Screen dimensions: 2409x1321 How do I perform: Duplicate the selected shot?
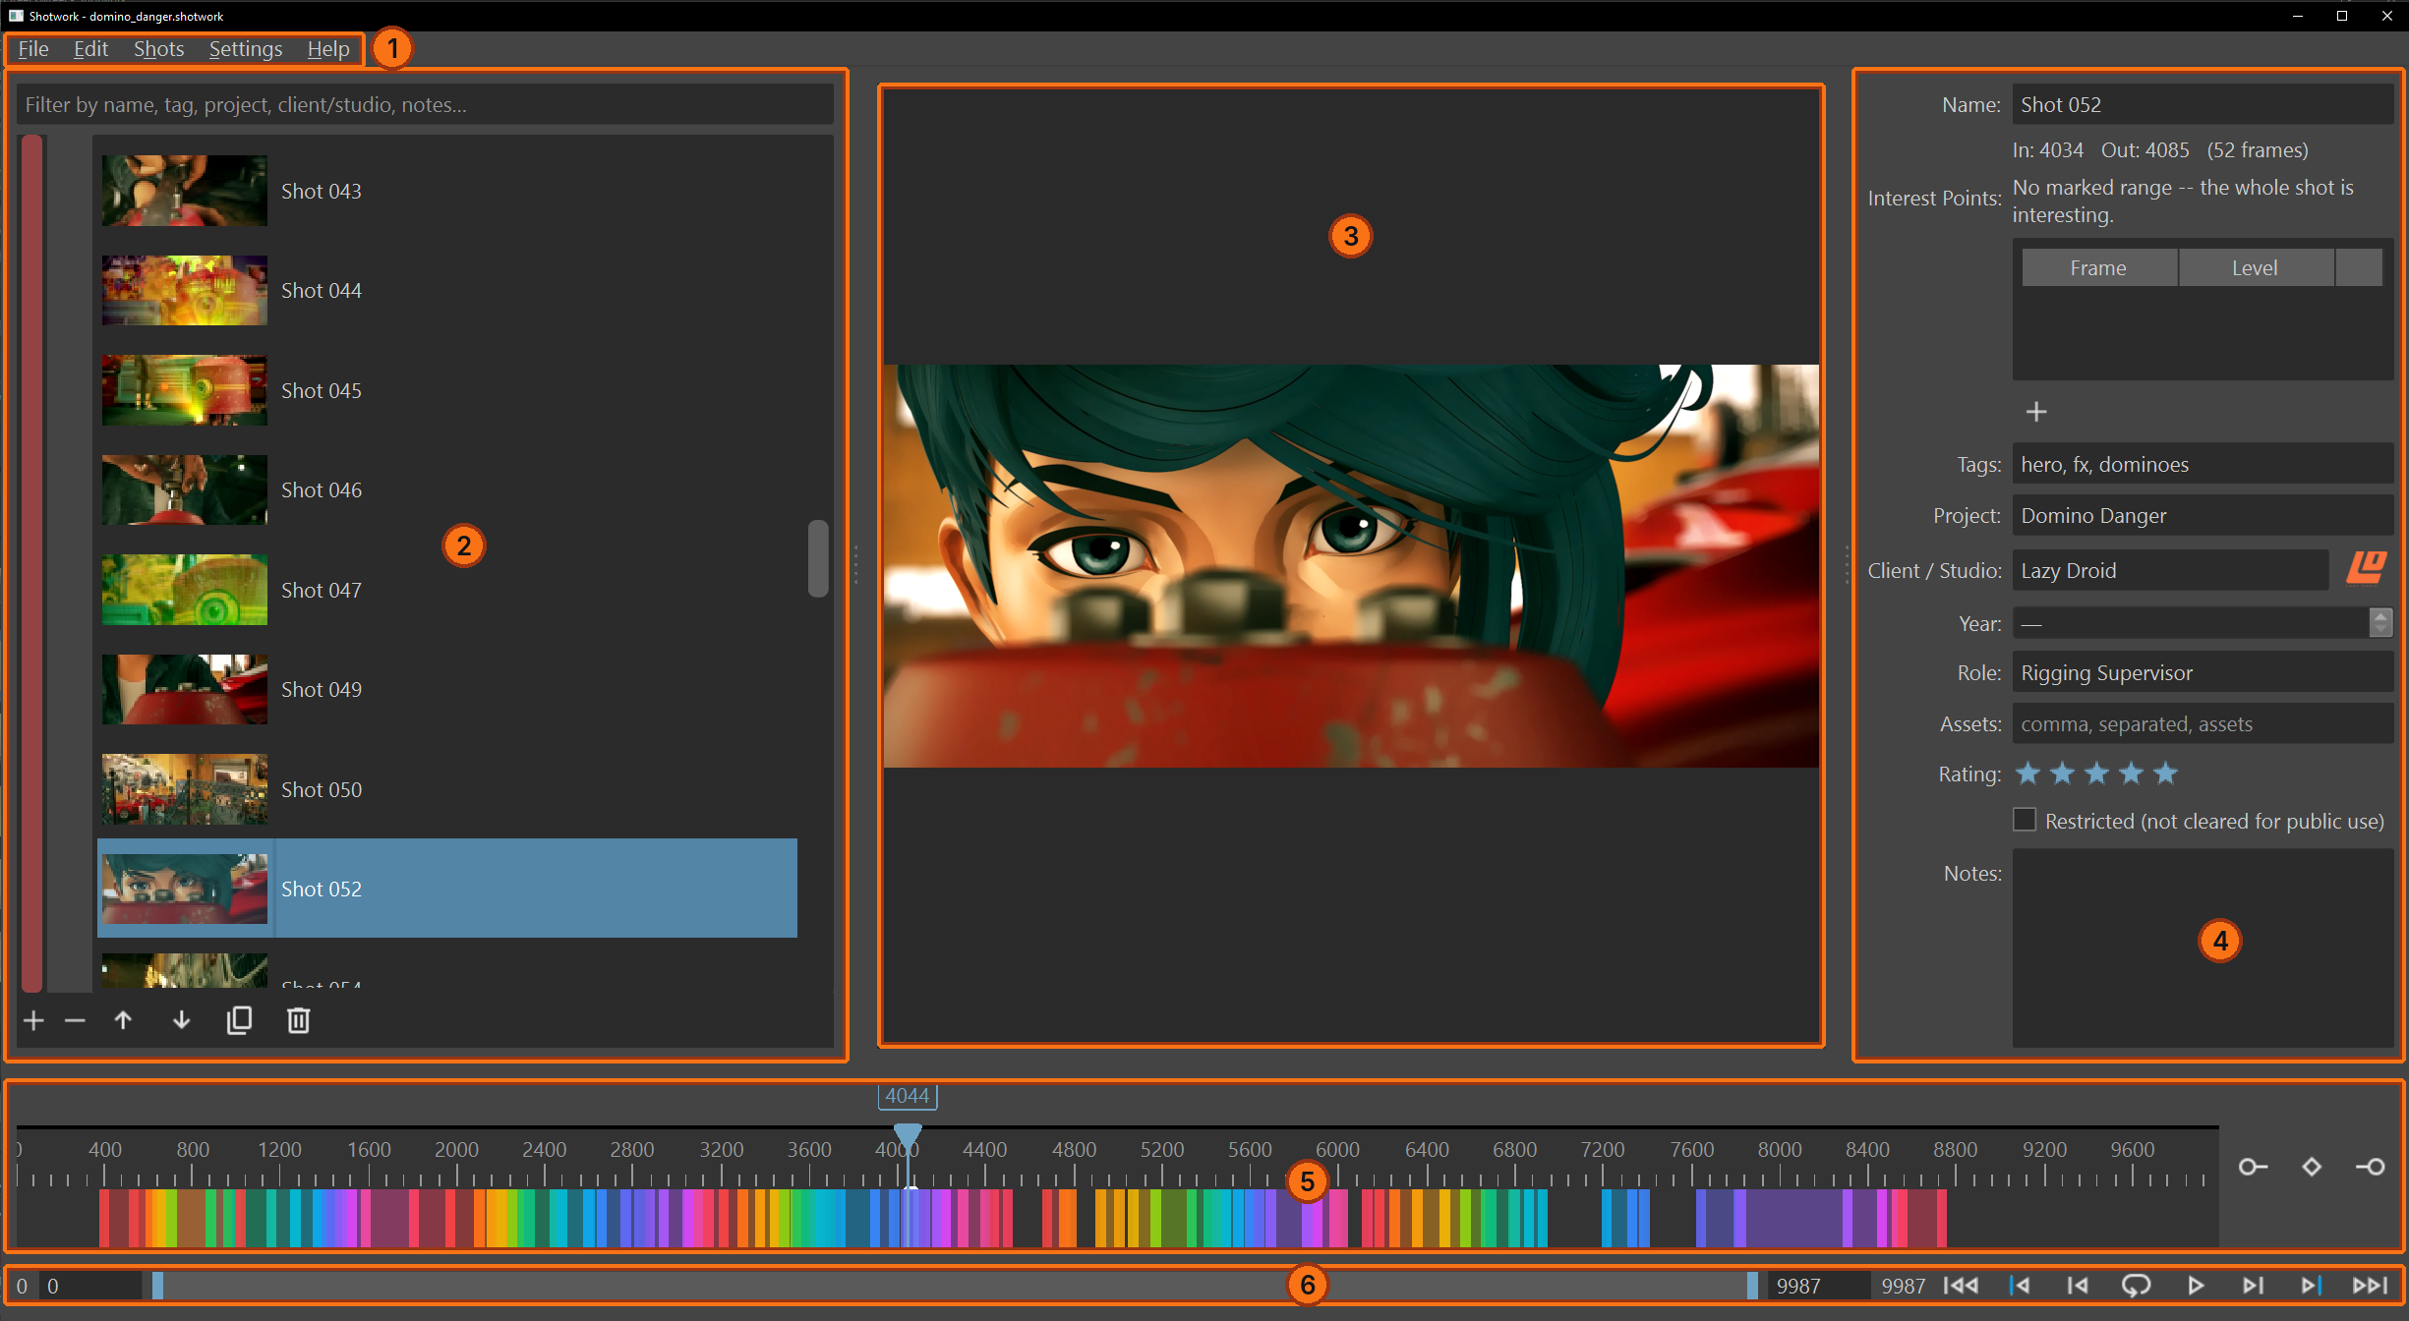(x=239, y=1020)
